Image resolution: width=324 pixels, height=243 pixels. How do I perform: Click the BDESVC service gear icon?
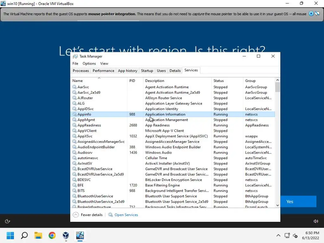pos(74,180)
